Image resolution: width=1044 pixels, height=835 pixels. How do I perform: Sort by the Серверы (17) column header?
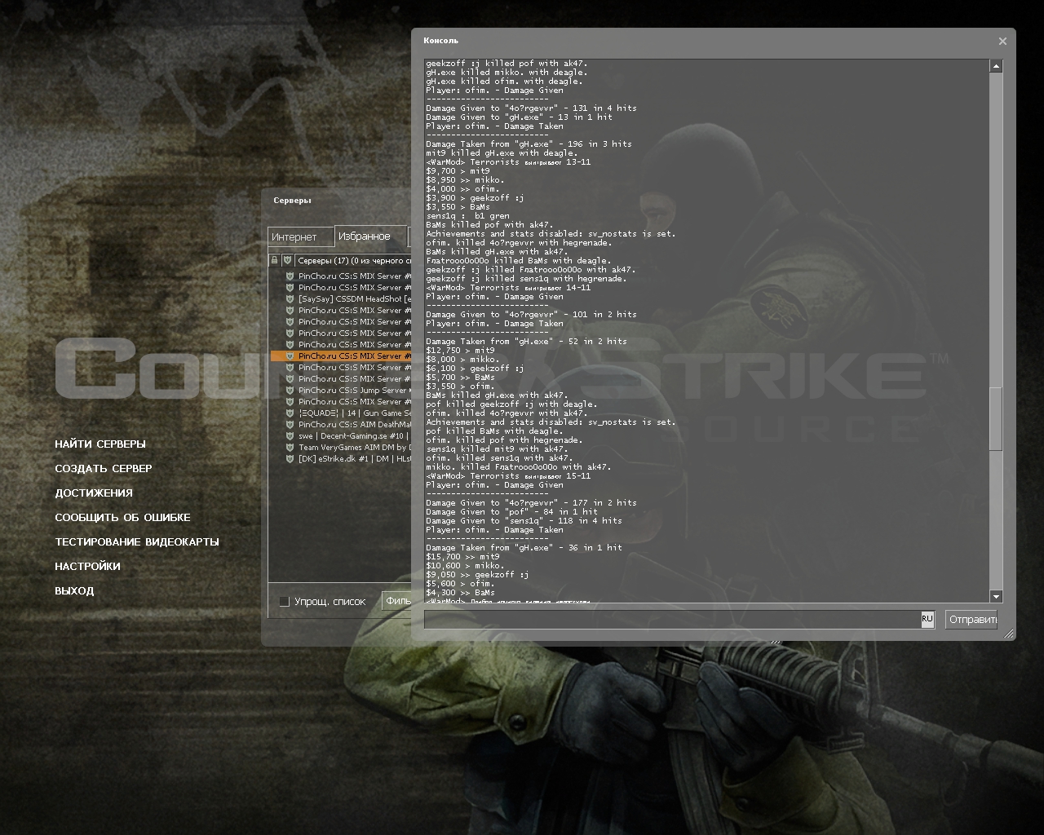(x=354, y=261)
